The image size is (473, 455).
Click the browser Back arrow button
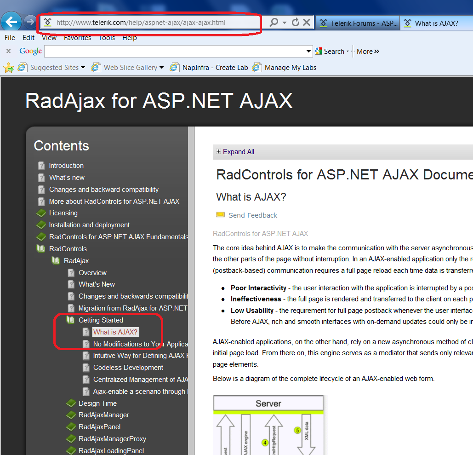point(11,22)
